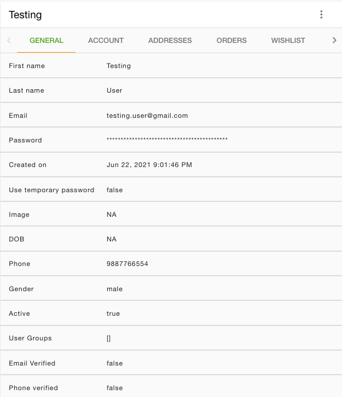Open the Orders tab

(x=231, y=41)
